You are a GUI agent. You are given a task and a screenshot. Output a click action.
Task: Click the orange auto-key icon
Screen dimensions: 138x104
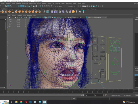click(106, 95)
